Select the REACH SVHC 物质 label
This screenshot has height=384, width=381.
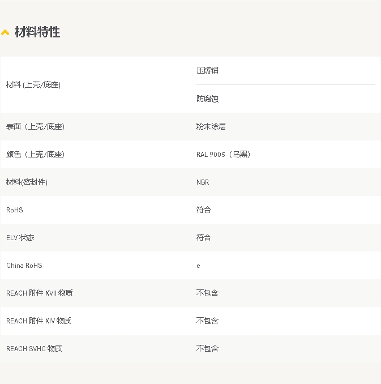coord(34,348)
